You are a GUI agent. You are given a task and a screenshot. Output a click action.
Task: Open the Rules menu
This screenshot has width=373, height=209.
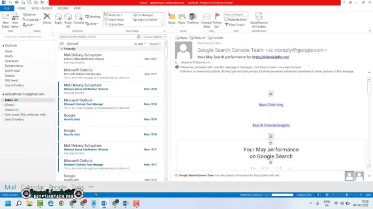(182, 19)
